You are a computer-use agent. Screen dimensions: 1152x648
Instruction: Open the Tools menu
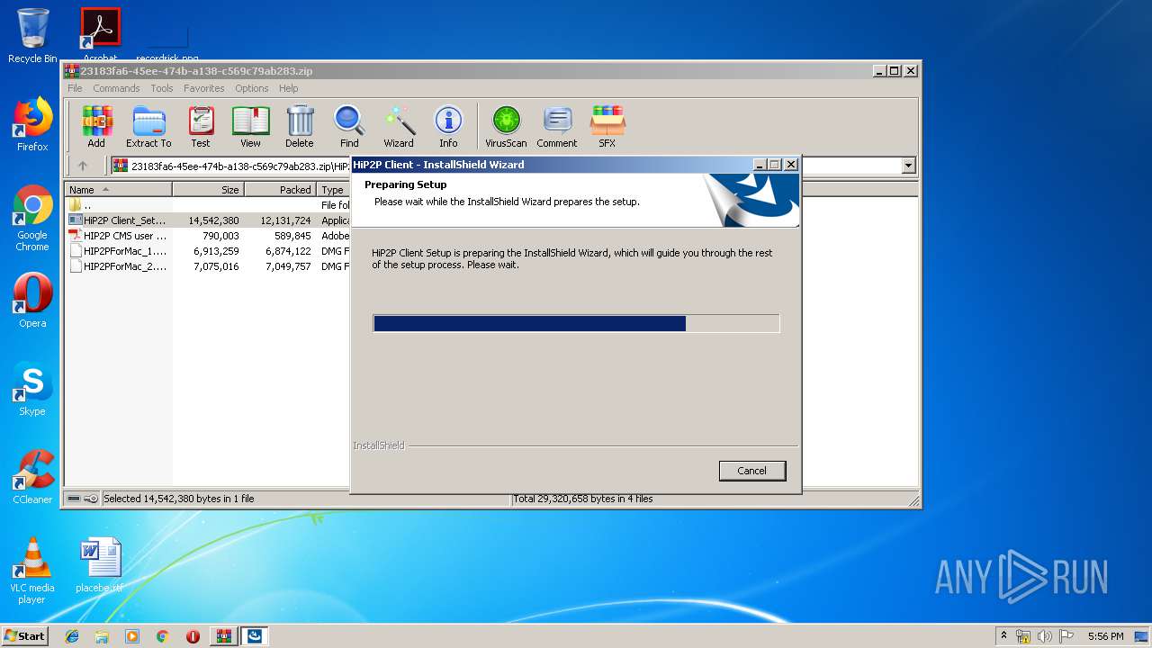[162, 88]
